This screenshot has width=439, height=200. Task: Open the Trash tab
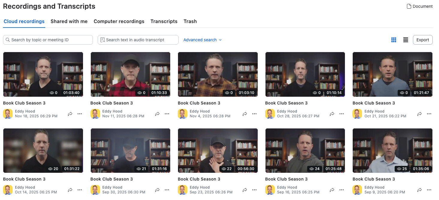pos(190,22)
